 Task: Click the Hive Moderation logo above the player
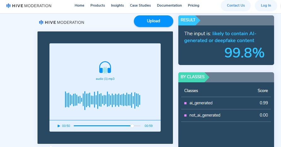(61, 22)
